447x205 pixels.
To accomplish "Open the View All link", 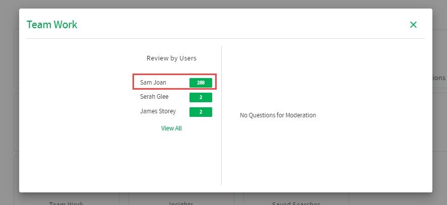I will [x=171, y=128].
